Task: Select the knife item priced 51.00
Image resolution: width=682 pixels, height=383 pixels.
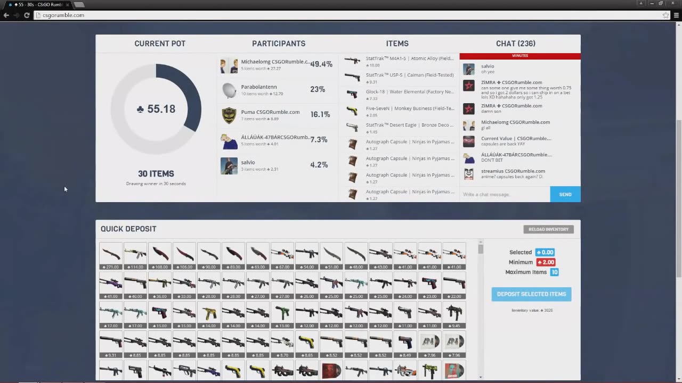Action: [x=331, y=256]
